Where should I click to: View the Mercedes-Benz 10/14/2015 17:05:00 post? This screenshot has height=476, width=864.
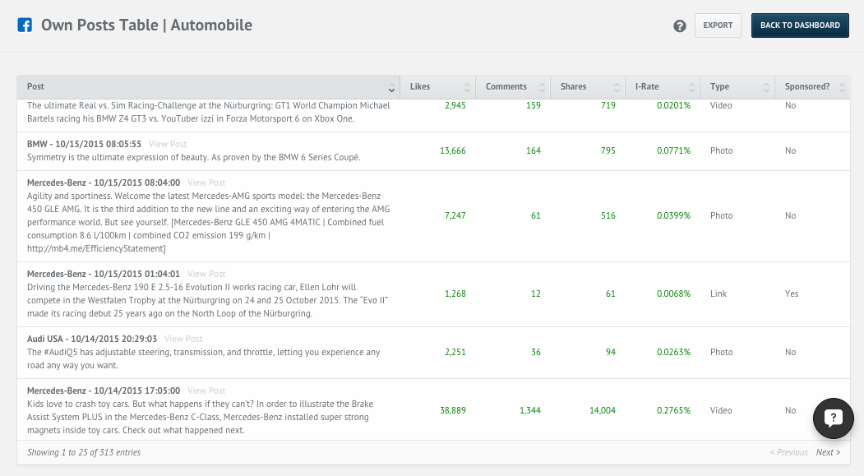click(x=206, y=391)
